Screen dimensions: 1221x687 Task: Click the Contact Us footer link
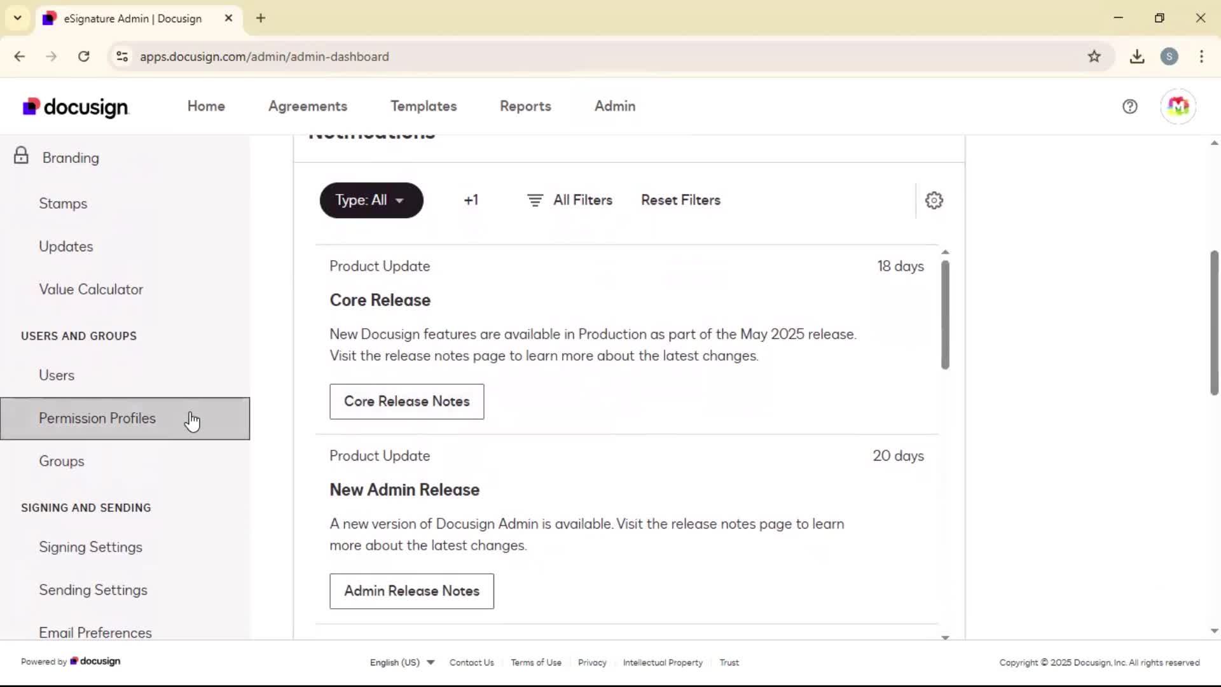(471, 662)
